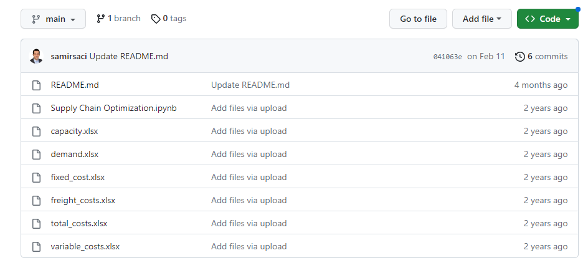This screenshot has height=268, width=588.
Task: Click the file icon beside demand.xlsx
Action: click(x=36, y=154)
